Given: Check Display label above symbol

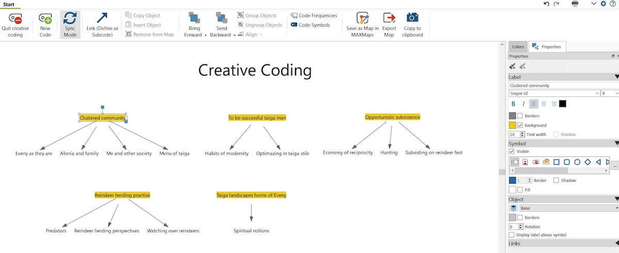Looking at the screenshot, I should [x=512, y=235].
